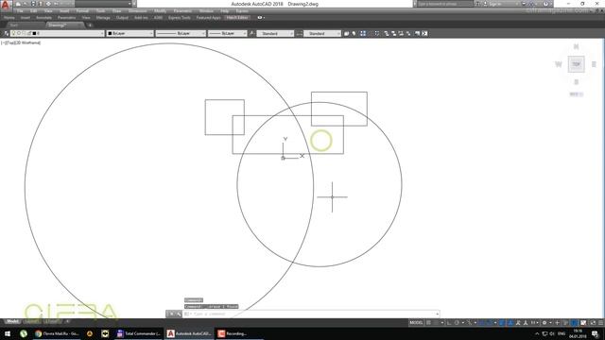Open the File menu

(x=20, y=11)
